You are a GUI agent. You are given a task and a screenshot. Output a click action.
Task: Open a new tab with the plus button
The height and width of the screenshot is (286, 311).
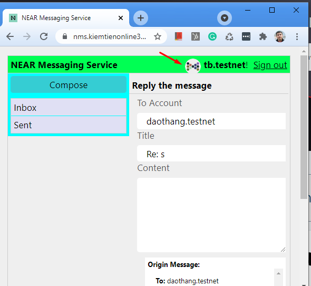click(141, 18)
